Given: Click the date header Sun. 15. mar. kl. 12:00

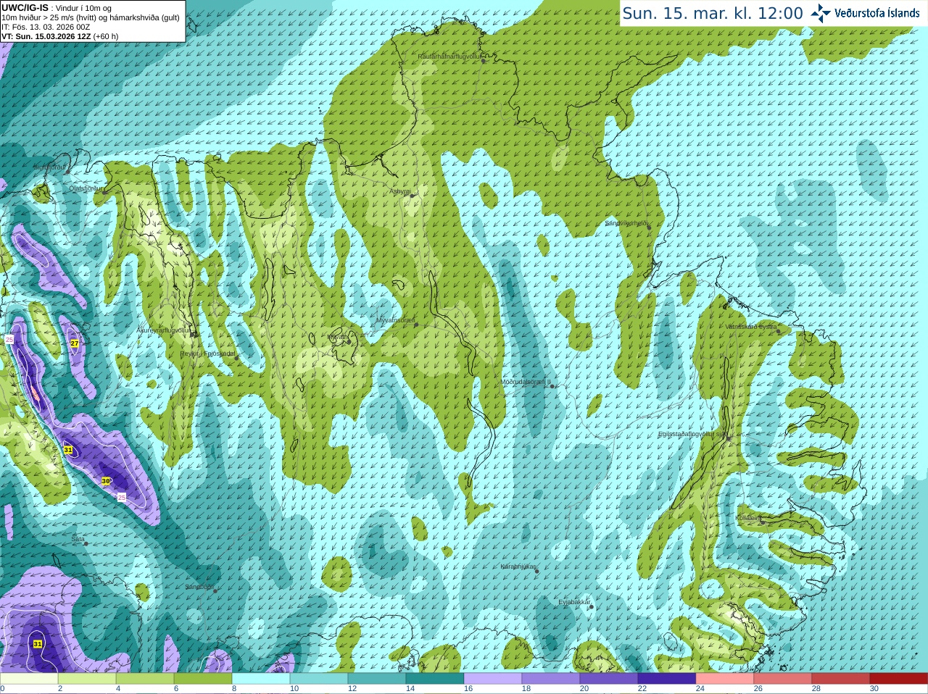Looking at the screenshot, I should (713, 13).
